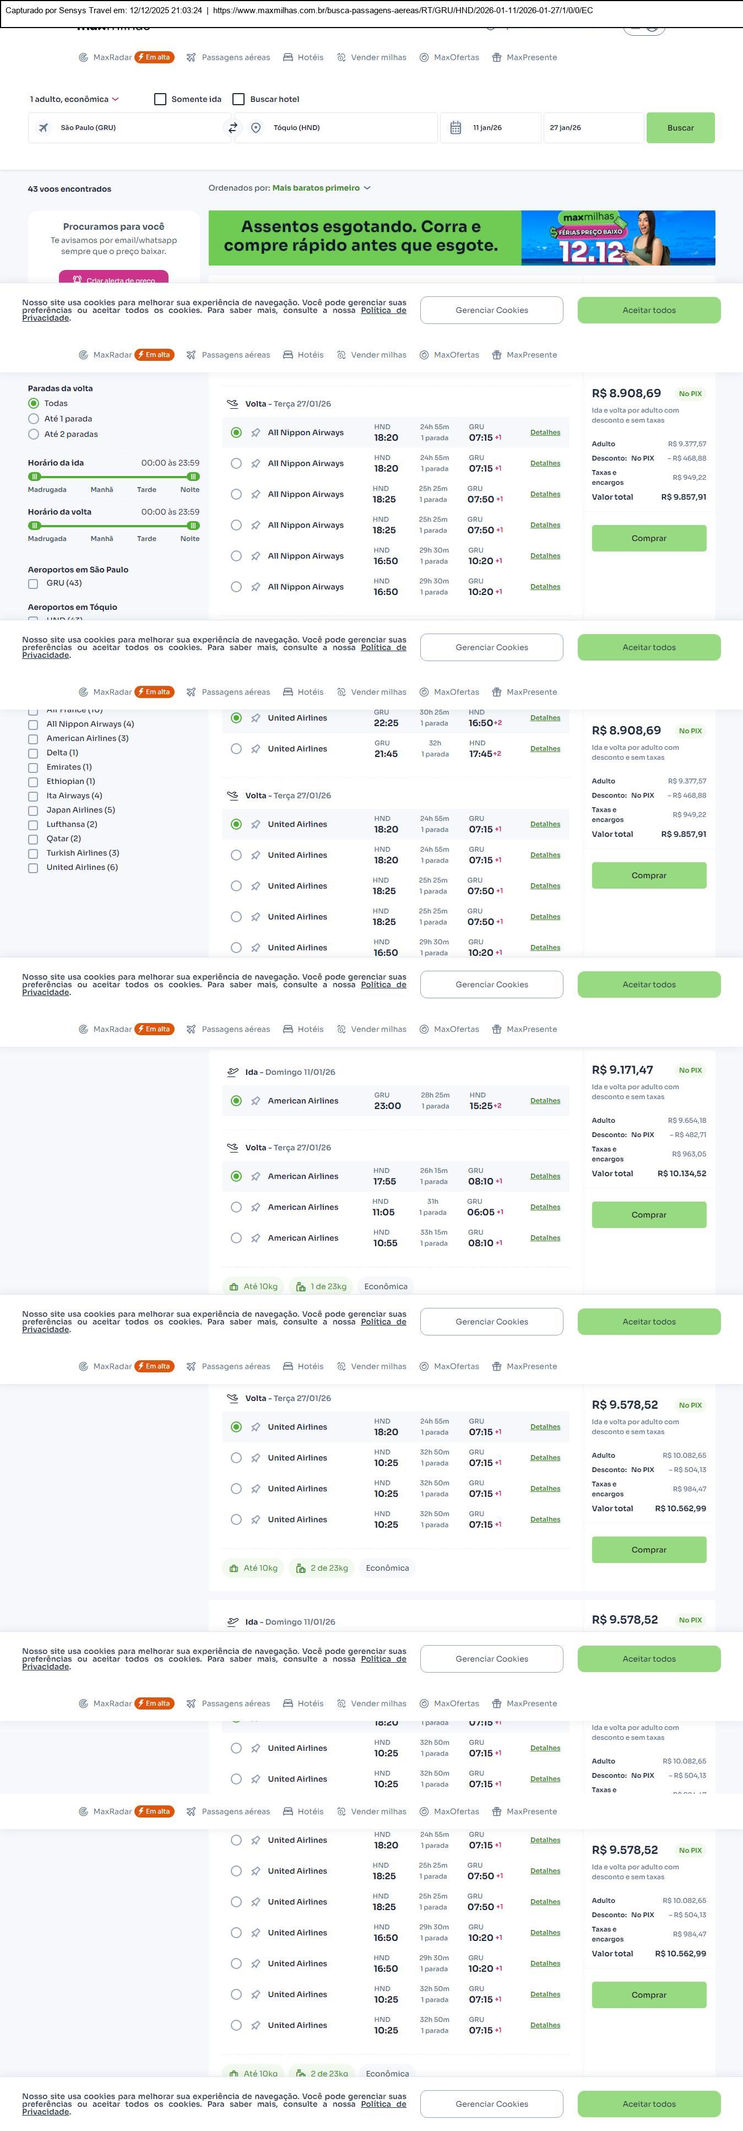Expand Detalhes for American Airlines 10:55 flight
743x2131 pixels.
(544, 1238)
